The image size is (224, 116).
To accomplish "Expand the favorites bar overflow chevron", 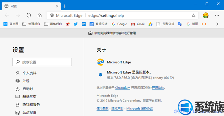I will [217, 24].
